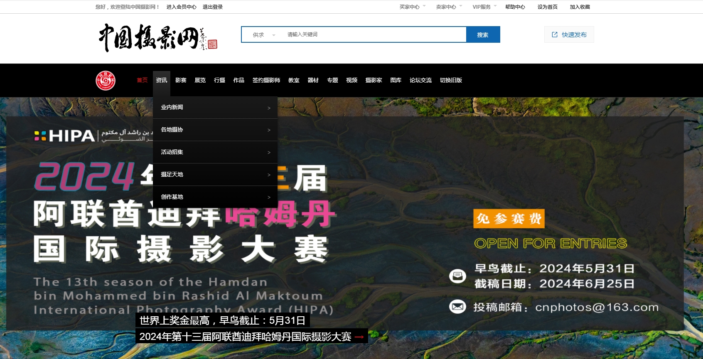Open the 签约摄影师 nav item
This screenshot has width=703, height=359.
coord(266,81)
